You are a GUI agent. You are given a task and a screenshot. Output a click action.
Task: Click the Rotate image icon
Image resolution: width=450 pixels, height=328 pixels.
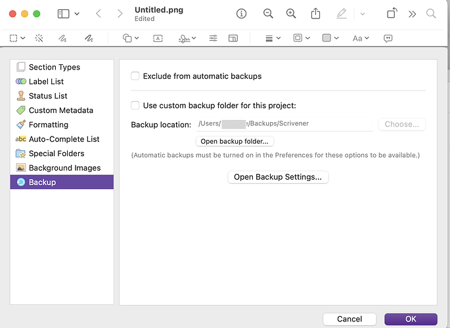(x=392, y=14)
